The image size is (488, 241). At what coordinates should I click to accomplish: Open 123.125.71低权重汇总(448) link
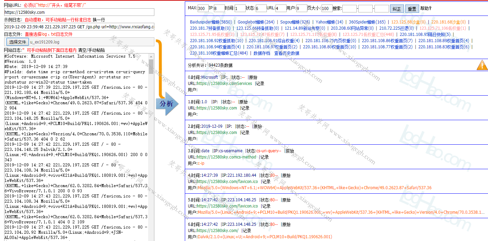click(x=368, y=34)
